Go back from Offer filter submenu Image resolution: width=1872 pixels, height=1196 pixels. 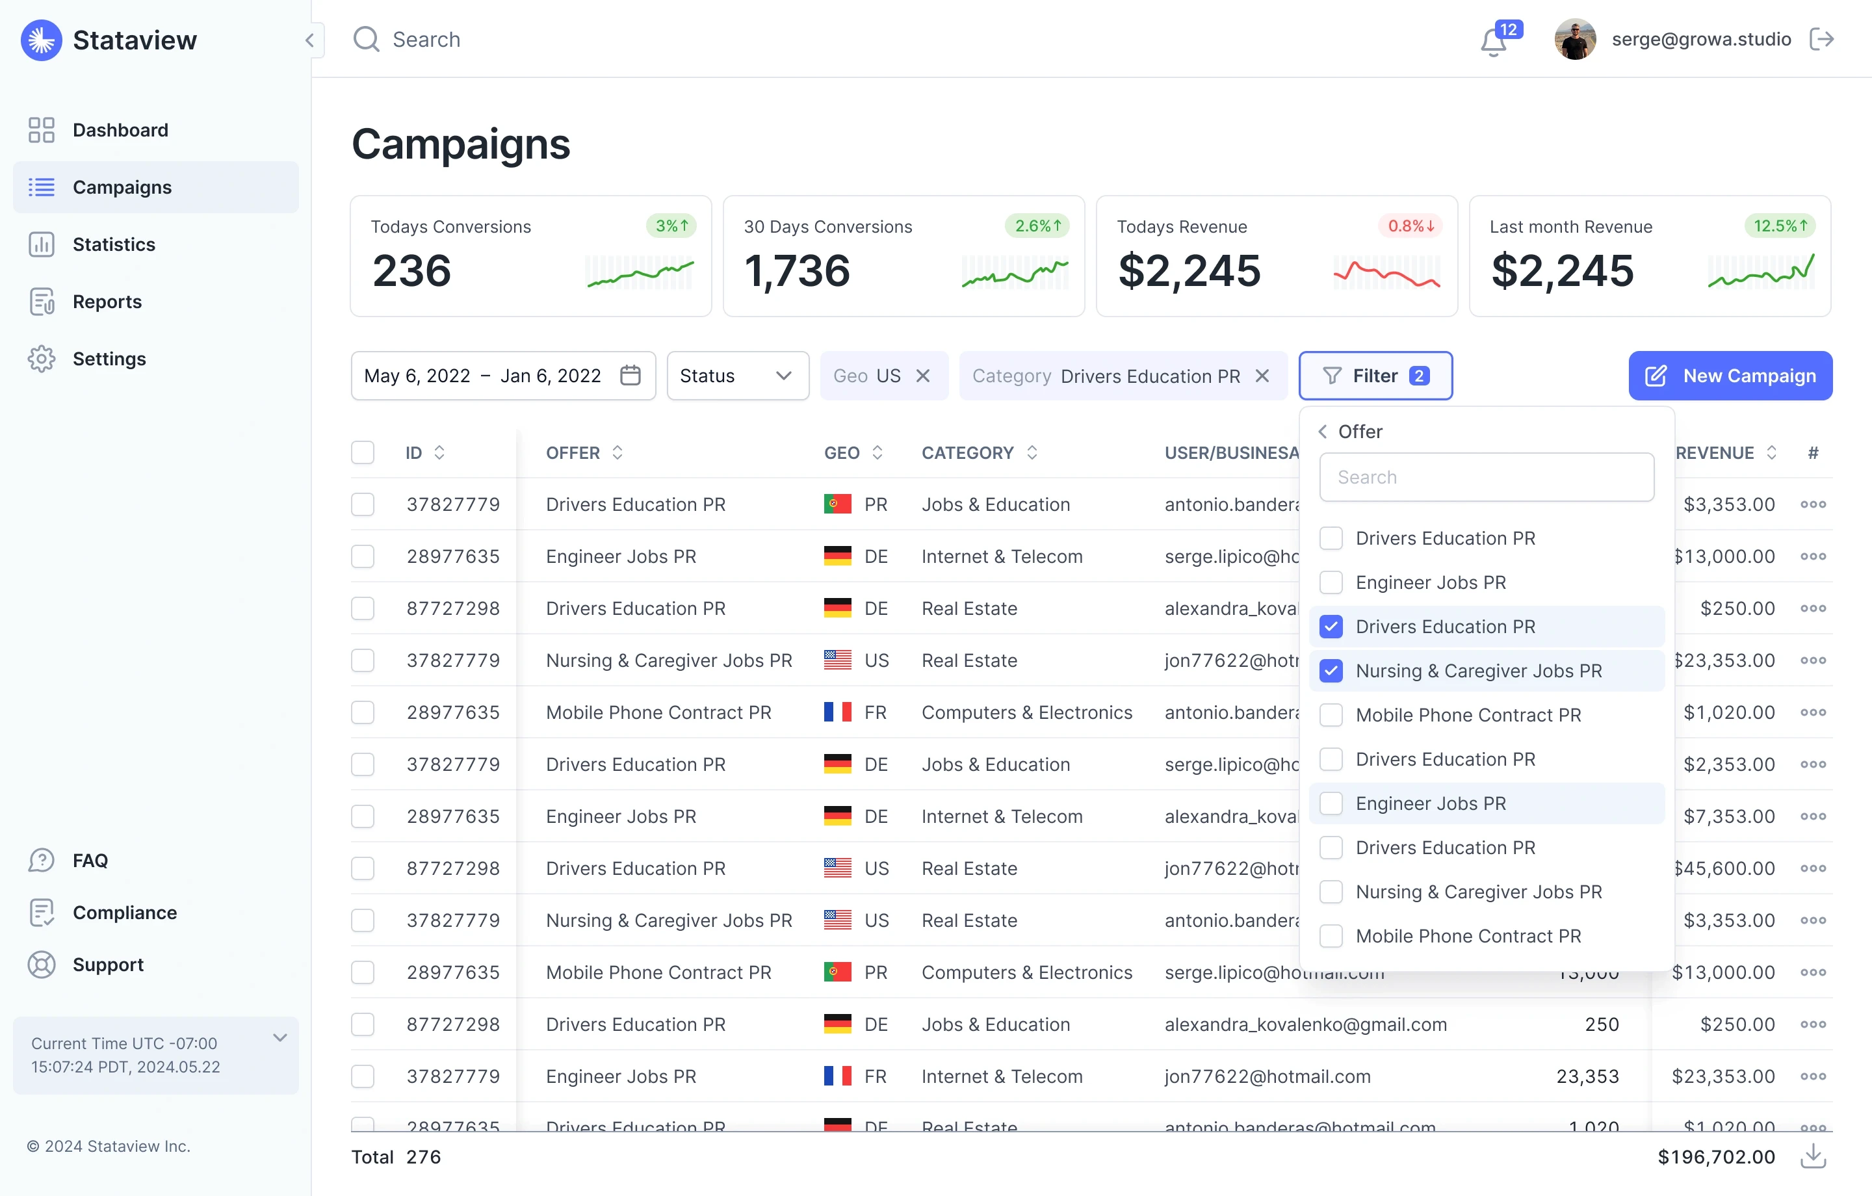[1322, 432]
